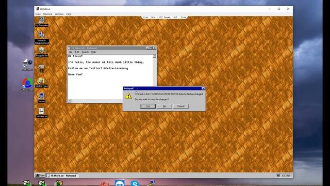Open the Window menu

pos(59,14)
